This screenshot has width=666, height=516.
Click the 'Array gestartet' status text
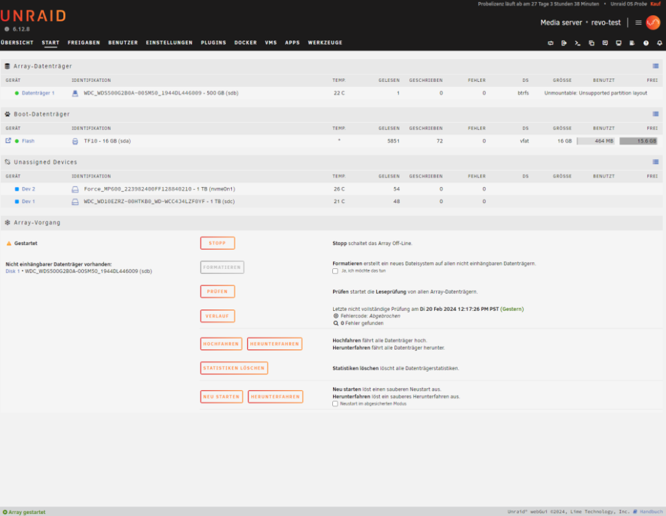pos(27,512)
